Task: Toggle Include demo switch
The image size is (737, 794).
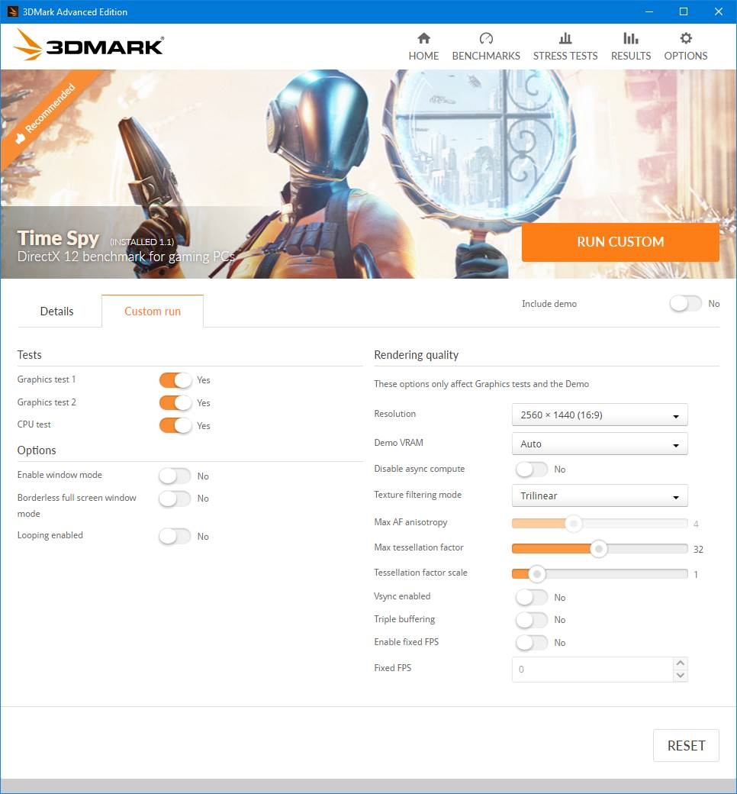Action: coord(685,304)
